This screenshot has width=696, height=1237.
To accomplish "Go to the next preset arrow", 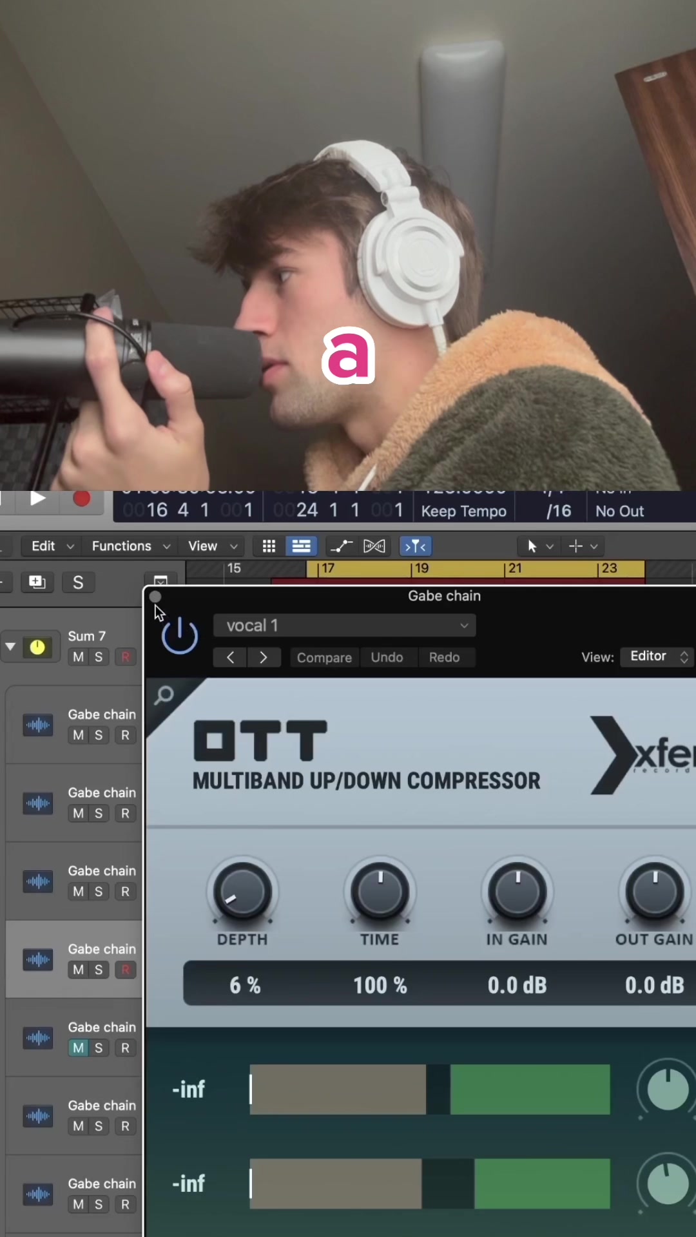I will point(264,657).
